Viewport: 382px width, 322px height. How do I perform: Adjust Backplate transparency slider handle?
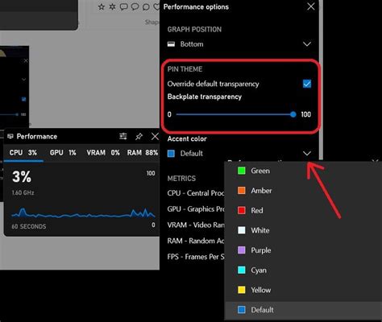tap(293, 114)
